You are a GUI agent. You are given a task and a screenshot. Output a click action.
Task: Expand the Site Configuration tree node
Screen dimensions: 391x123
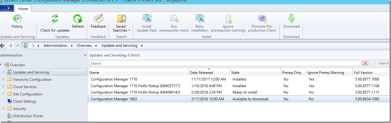(x=3, y=94)
